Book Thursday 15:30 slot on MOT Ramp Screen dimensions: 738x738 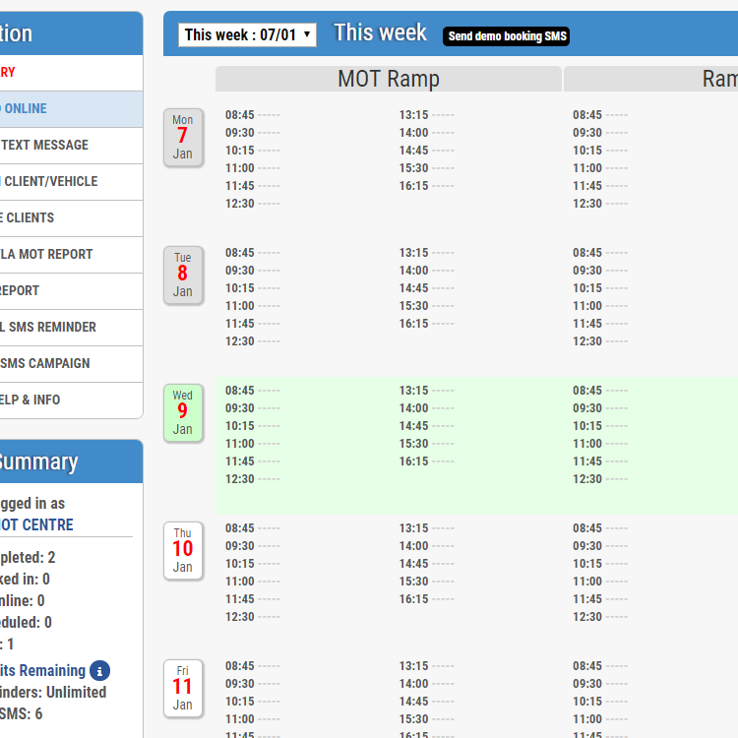pyautogui.click(x=427, y=582)
